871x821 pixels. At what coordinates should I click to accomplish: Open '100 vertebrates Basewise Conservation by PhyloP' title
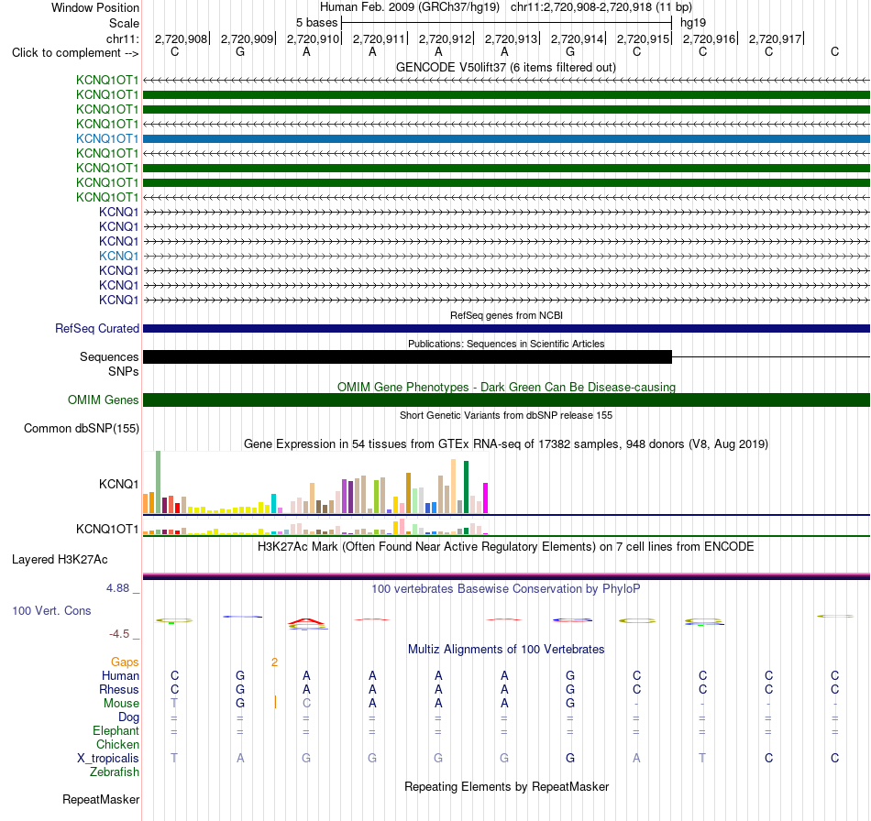pyautogui.click(x=506, y=589)
